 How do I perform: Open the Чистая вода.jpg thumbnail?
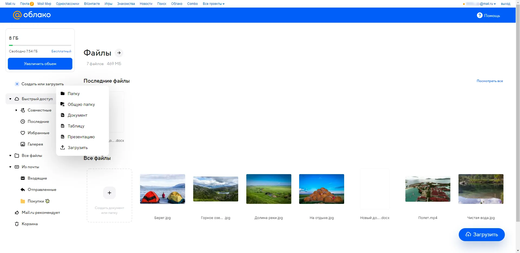coord(481,189)
